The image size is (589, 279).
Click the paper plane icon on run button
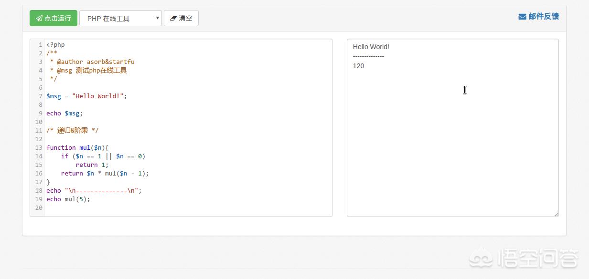tap(39, 19)
